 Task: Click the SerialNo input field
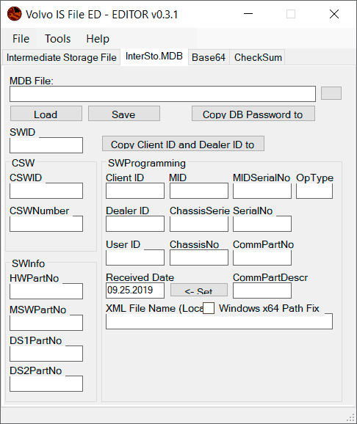click(262, 224)
